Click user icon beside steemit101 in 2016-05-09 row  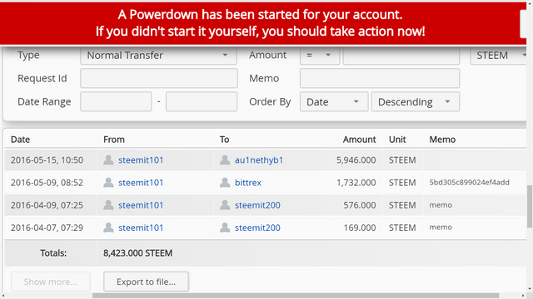(x=108, y=183)
